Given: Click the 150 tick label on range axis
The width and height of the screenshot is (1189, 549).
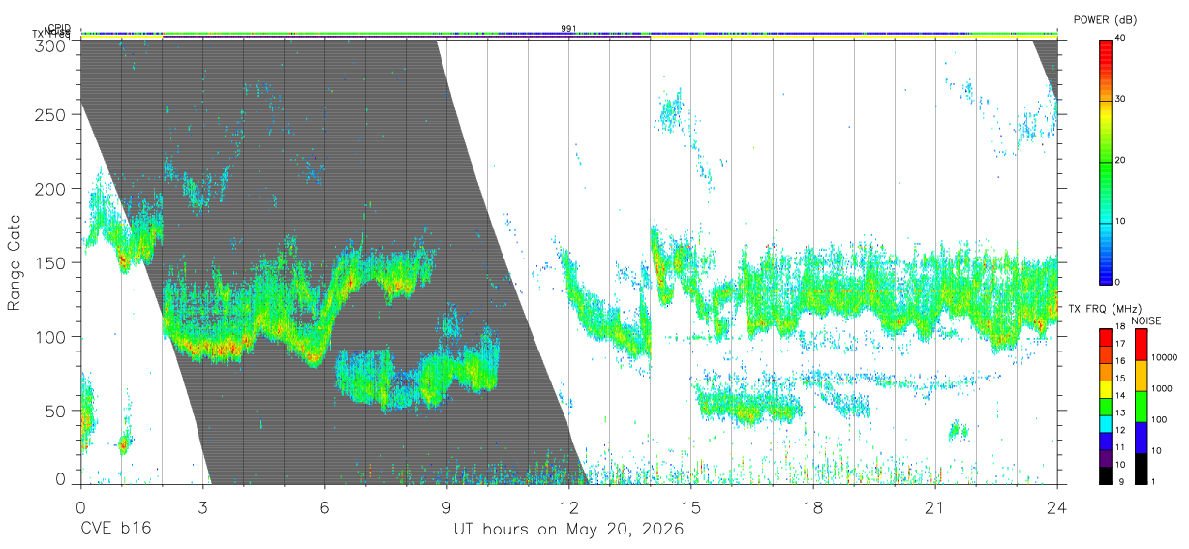Looking at the screenshot, I should pos(49,262).
